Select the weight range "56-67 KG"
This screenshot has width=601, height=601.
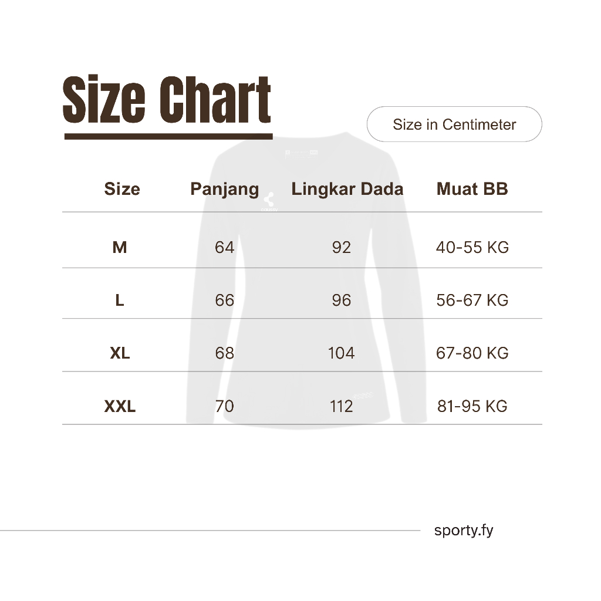point(472,300)
